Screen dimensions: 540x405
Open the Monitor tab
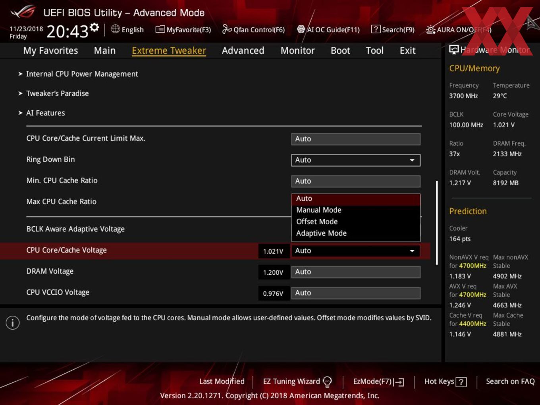(297, 50)
